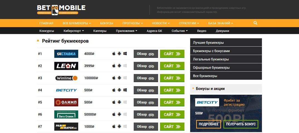299x133 pixels.
Task: Expand the НОВОСТИ dropdown menu
Action: point(161,23)
